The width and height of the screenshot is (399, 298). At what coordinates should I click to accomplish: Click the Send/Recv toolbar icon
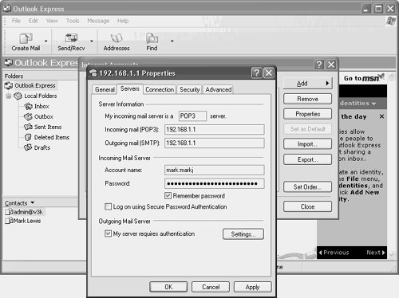[71, 38]
